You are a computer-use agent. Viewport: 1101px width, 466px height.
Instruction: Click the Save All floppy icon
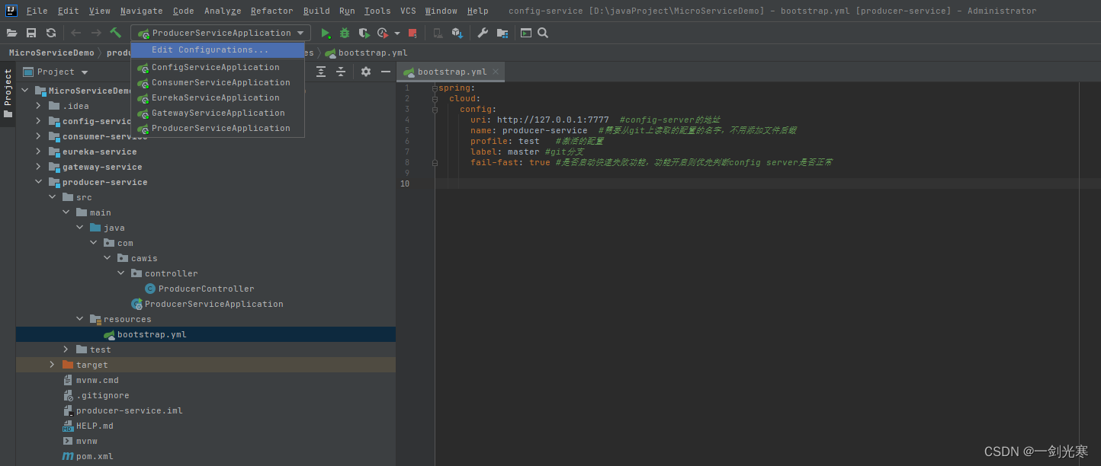31,33
